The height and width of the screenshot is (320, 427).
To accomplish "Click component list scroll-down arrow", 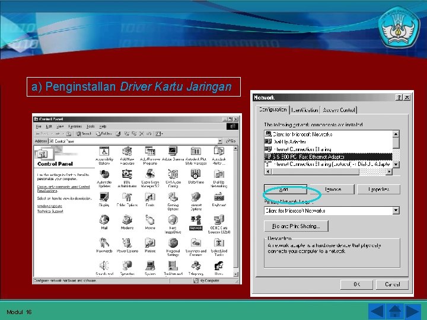I will pos(396,164).
